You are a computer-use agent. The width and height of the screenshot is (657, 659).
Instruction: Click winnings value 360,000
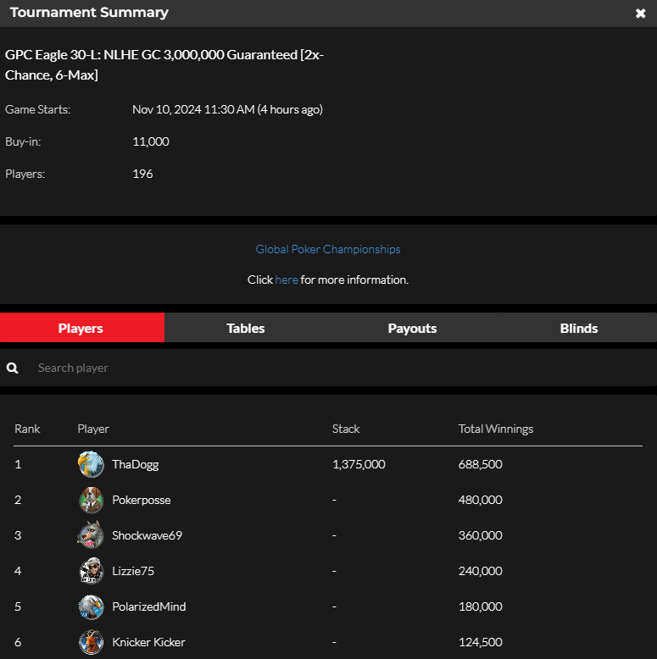point(481,535)
